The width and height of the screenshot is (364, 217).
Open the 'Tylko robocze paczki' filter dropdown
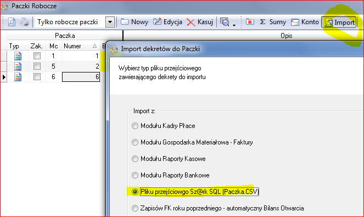coord(110,23)
